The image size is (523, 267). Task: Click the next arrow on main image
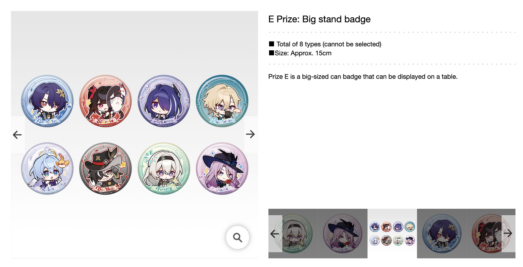[x=250, y=134]
